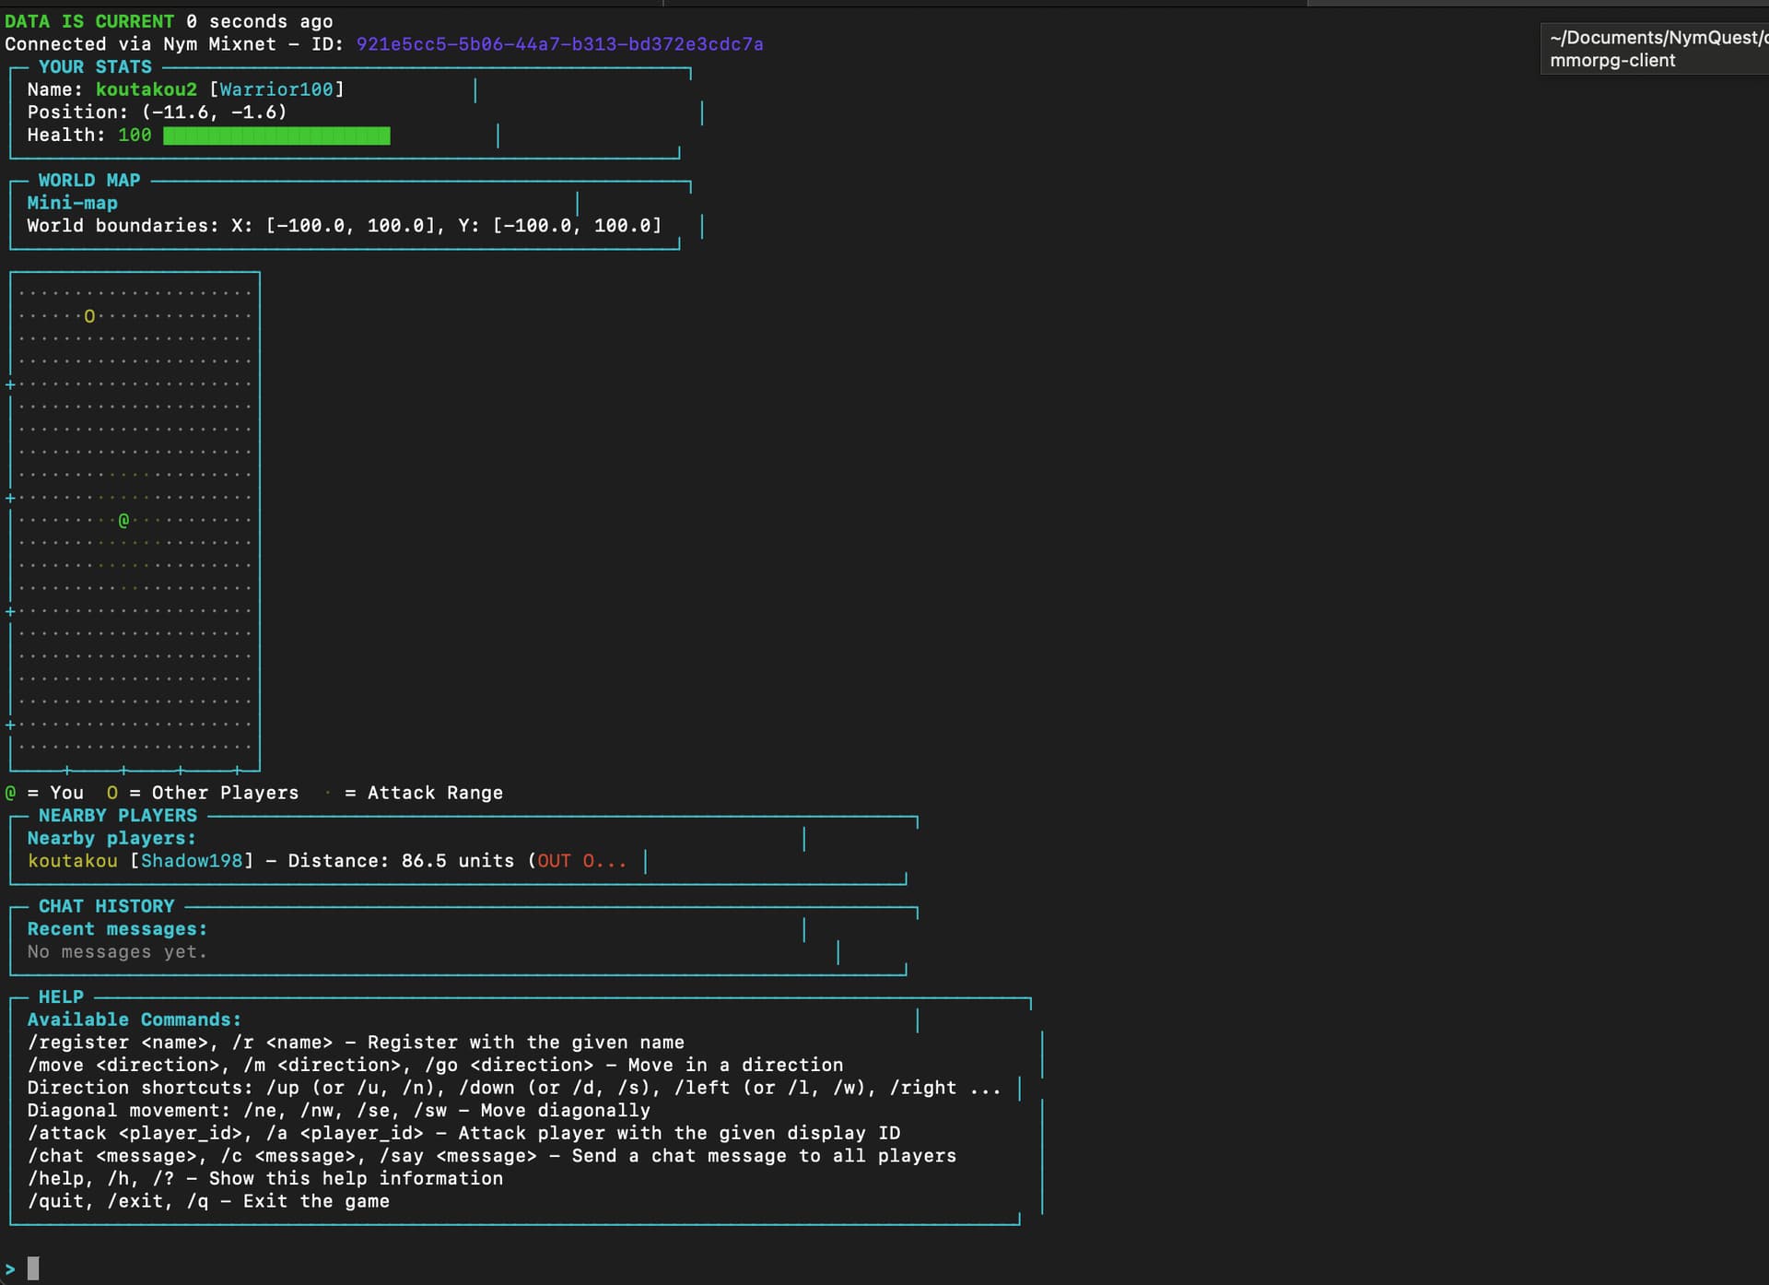Click the /quit, /exit, /q command line
Viewport: 1769px width, 1285px height.
coord(208,1201)
